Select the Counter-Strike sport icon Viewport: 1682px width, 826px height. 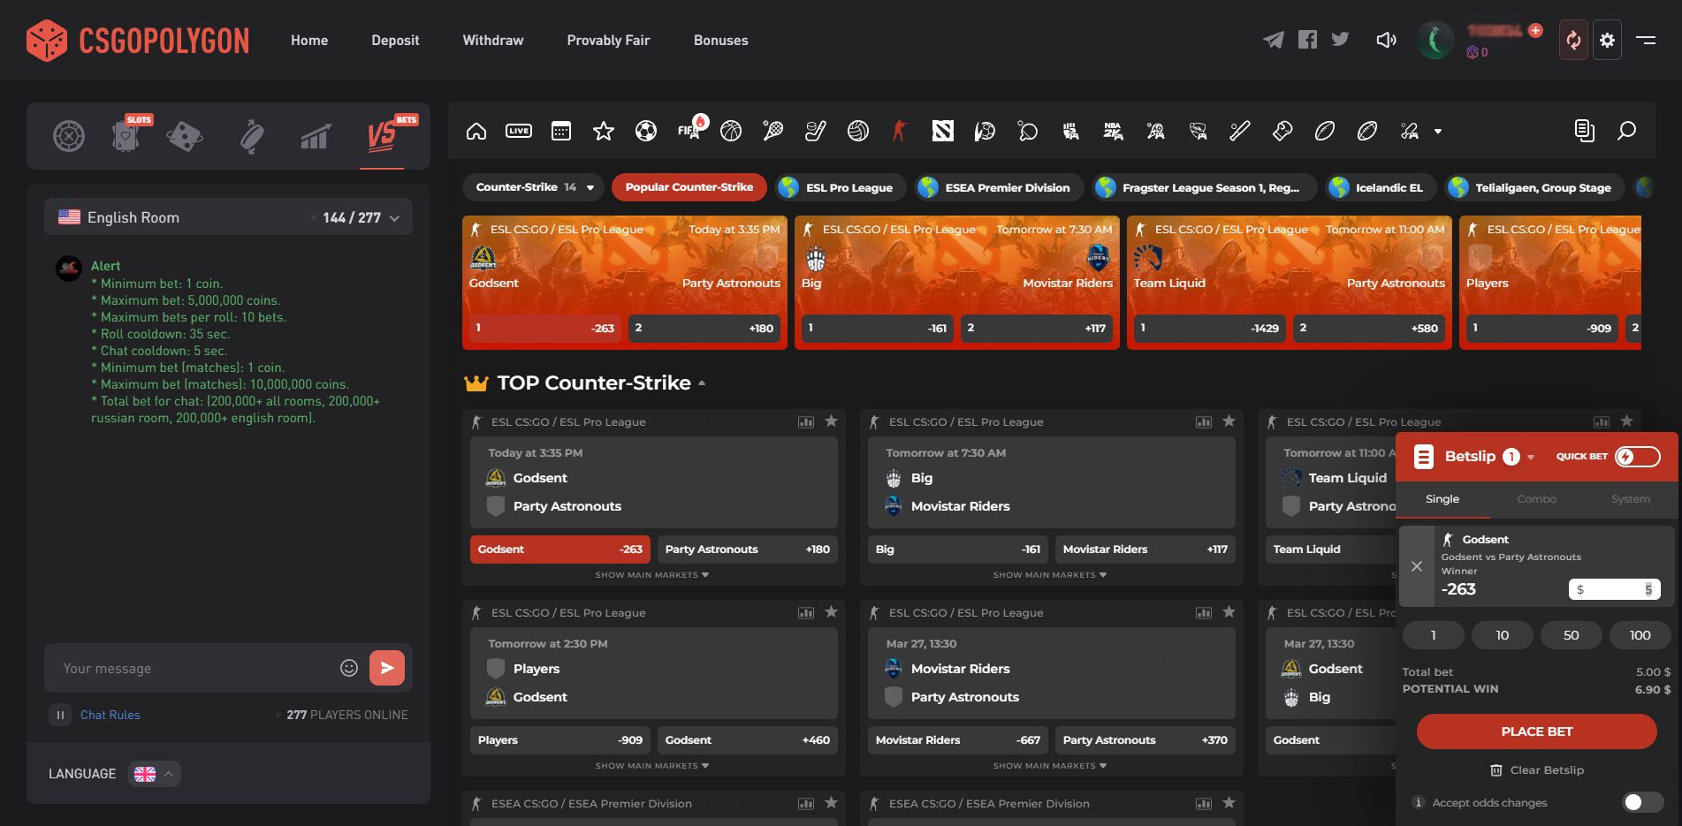[x=900, y=132]
